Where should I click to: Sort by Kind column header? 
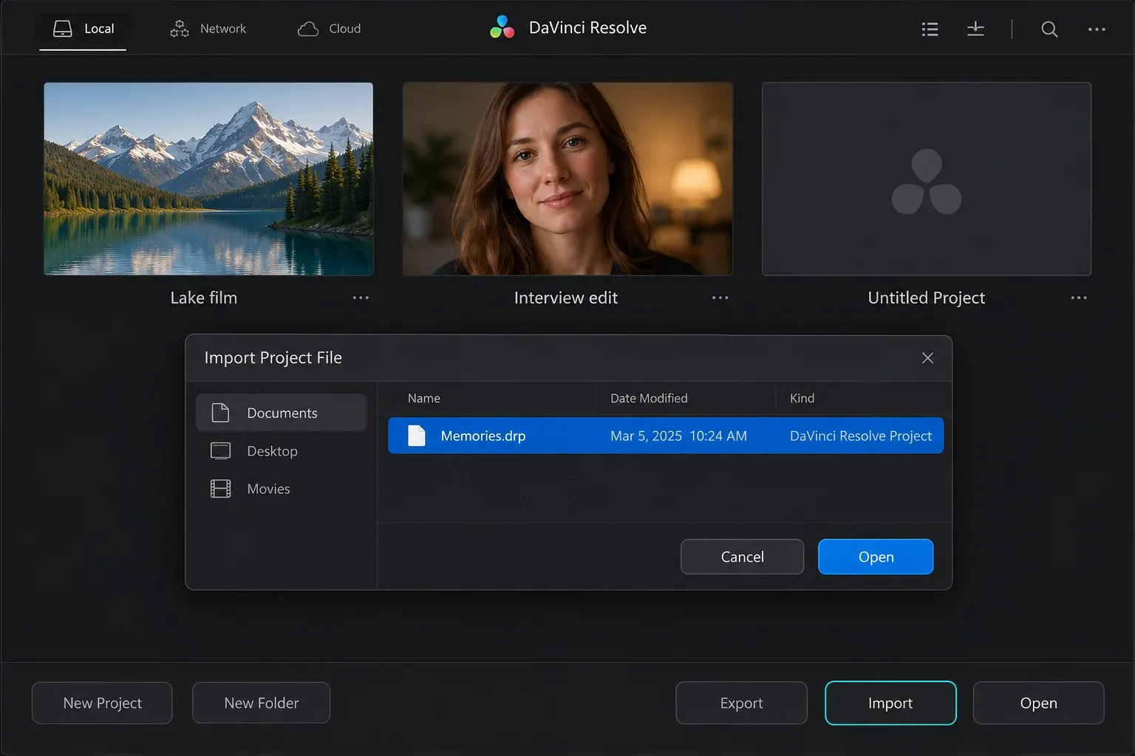click(802, 398)
